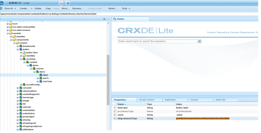This screenshot has height=133, width=261.
Task: Open the Build Info tab
Action: [x=220, y=100]
